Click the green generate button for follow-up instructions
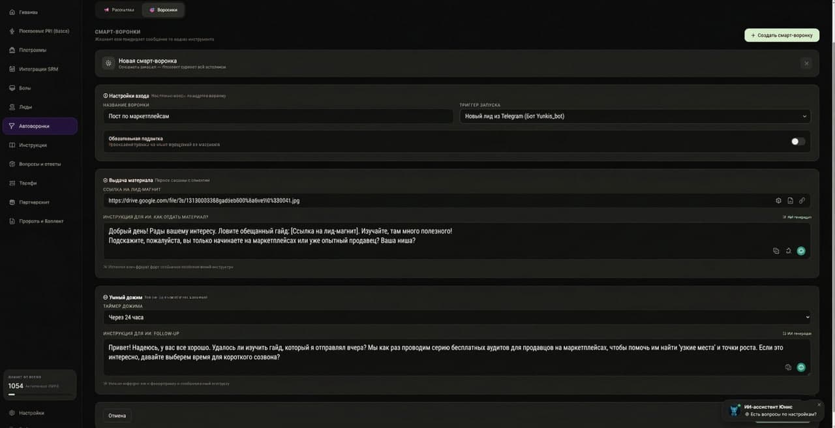This screenshot has height=428, width=835. pos(801,367)
